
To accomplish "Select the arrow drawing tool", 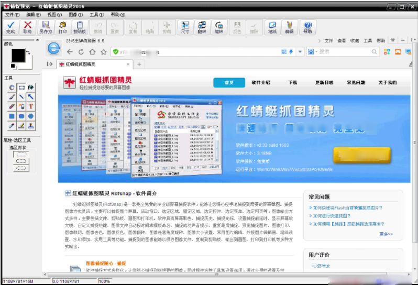I will [x=31, y=97].
